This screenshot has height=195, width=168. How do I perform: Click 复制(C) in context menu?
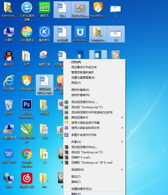coord(76,182)
